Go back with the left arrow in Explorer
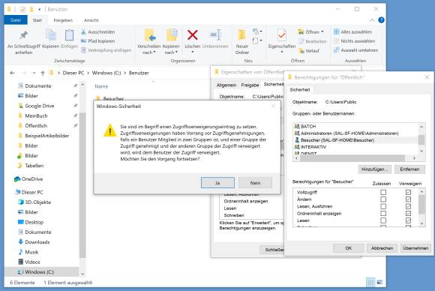 12,73
